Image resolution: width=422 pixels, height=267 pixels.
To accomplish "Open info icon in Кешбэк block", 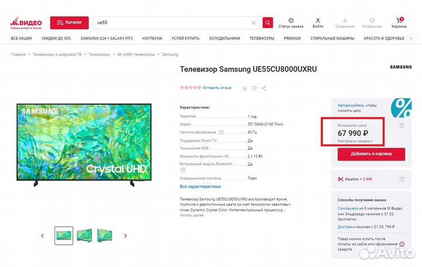I will point(402,179).
